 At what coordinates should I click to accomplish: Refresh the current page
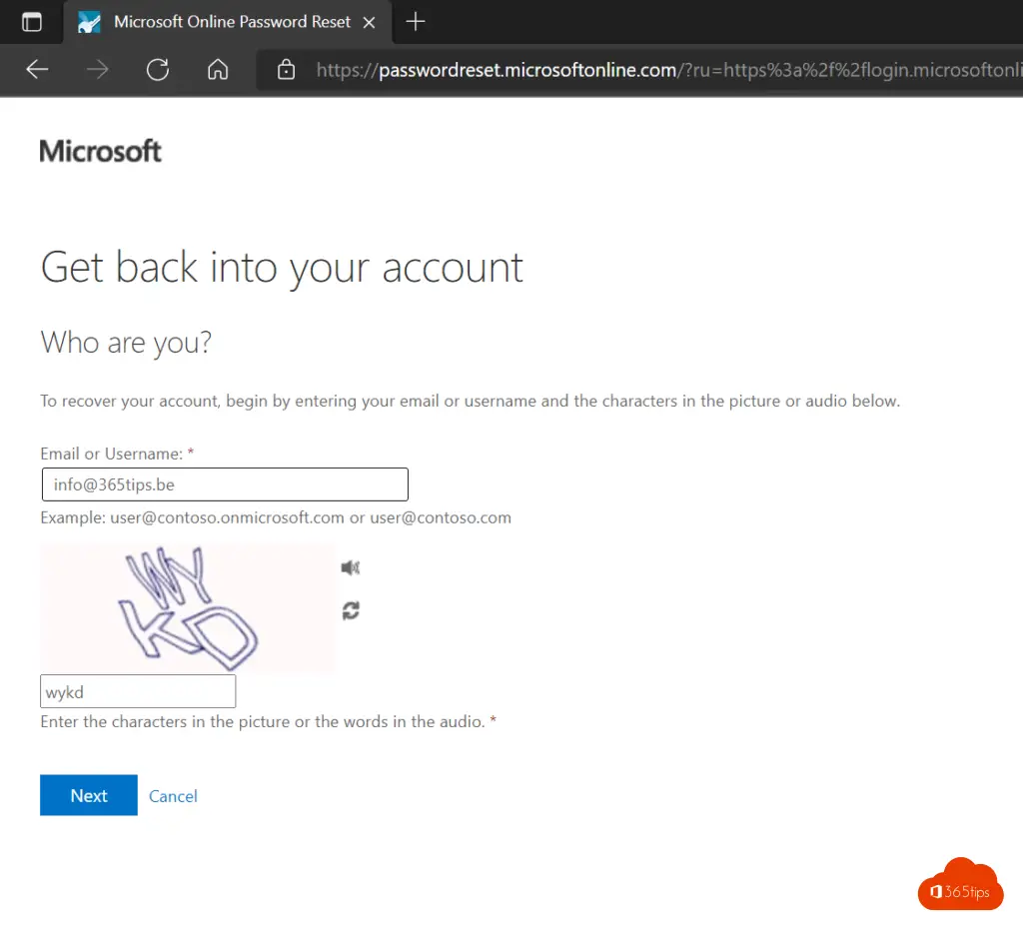158,69
